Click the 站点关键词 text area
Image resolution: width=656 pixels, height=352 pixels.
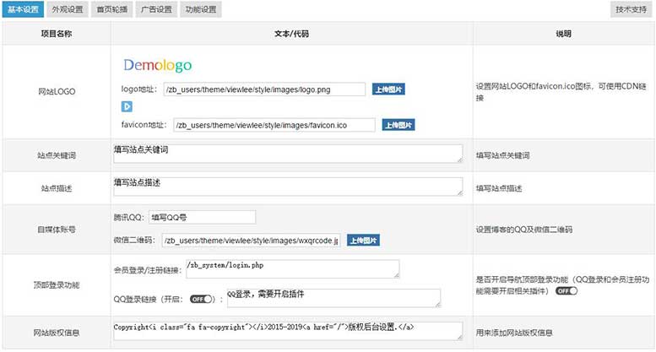(287, 153)
